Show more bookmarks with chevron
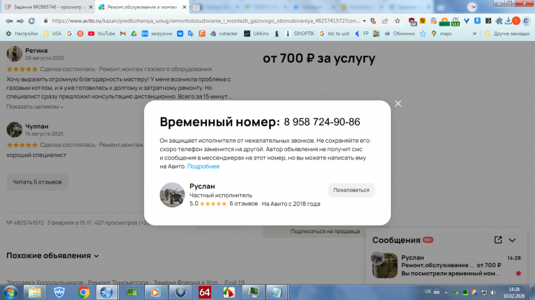535x300 pixels. coord(474,33)
